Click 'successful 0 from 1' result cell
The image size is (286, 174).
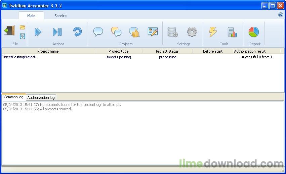click(257, 57)
